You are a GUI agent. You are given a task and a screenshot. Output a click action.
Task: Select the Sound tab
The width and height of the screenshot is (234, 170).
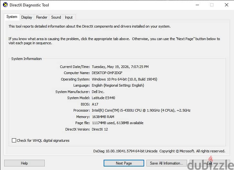[x=56, y=17]
